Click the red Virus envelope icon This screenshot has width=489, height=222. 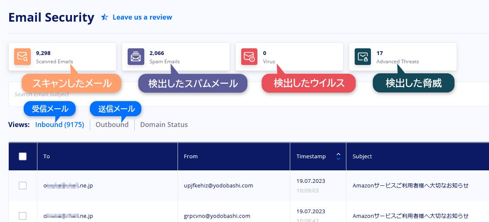click(249, 57)
